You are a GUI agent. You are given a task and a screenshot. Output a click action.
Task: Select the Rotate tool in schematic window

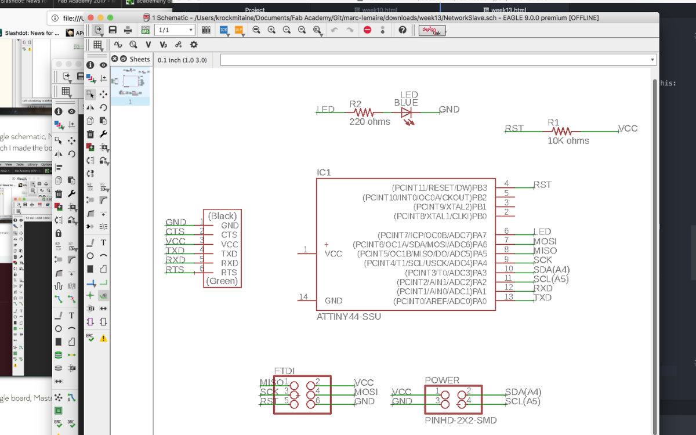103,107
